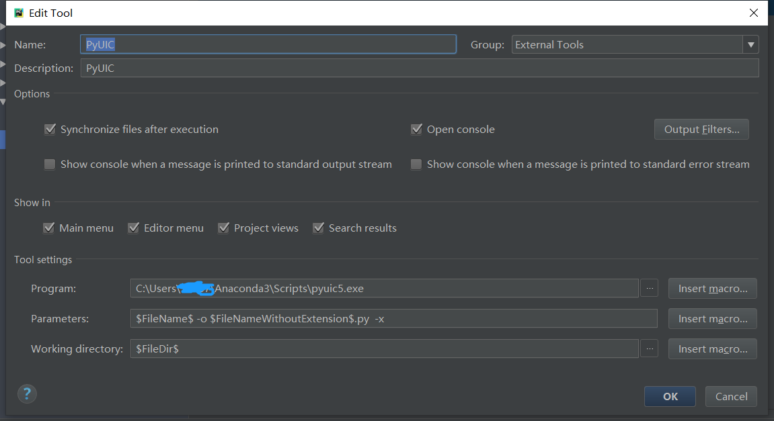Toggle the Editor menu checkbox
The height and width of the screenshot is (421, 774).
(133, 228)
